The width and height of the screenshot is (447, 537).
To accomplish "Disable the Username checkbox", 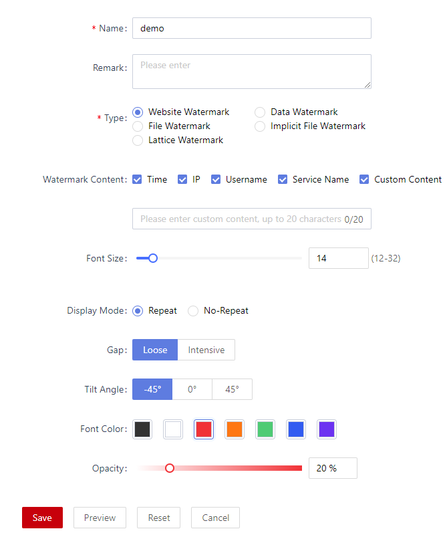I will (x=216, y=179).
